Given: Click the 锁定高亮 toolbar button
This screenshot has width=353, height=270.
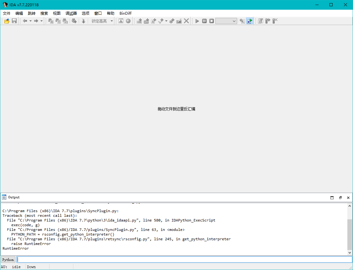Looking at the screenshot, I should coord(99,21).
